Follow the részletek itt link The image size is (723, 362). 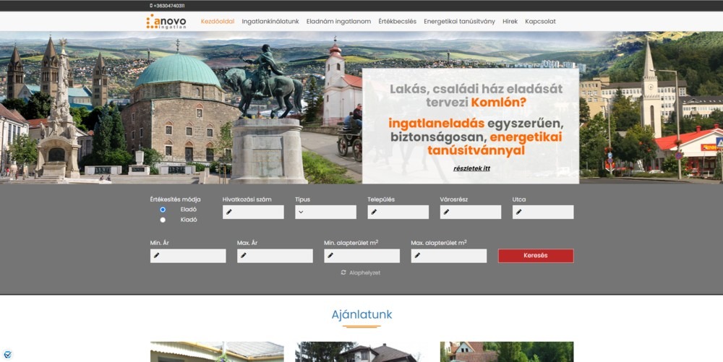471,168
